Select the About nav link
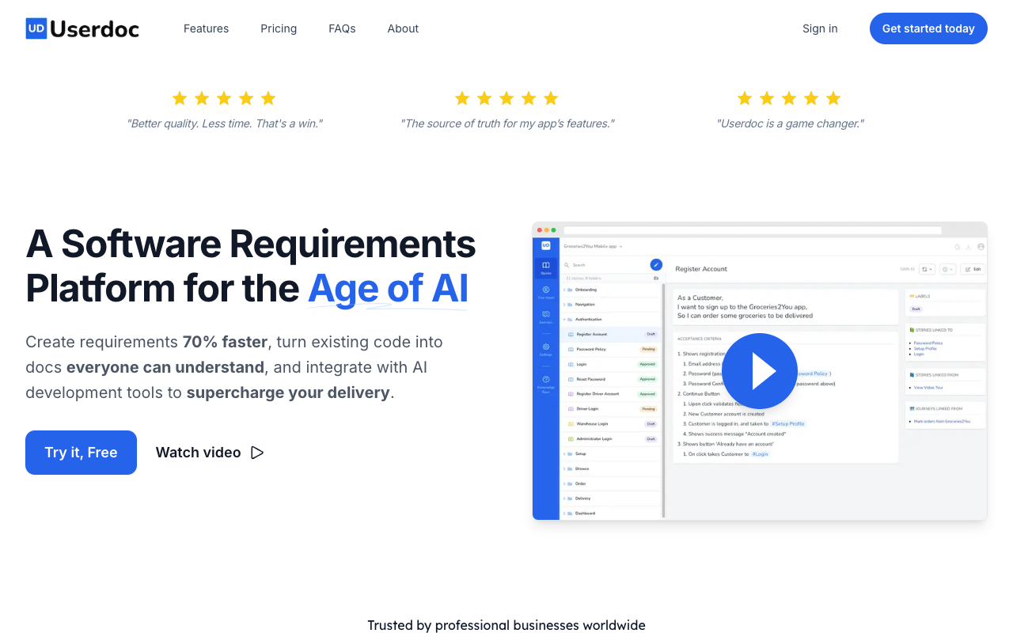The height and width of the screenshot is (633, 1013). (x=403, y=28)
